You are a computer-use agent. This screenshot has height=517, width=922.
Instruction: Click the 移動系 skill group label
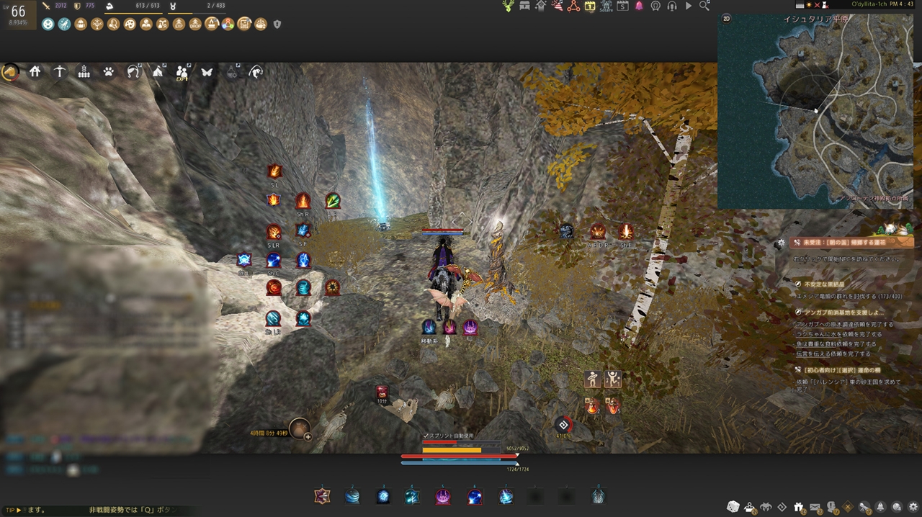click(429, 341)
